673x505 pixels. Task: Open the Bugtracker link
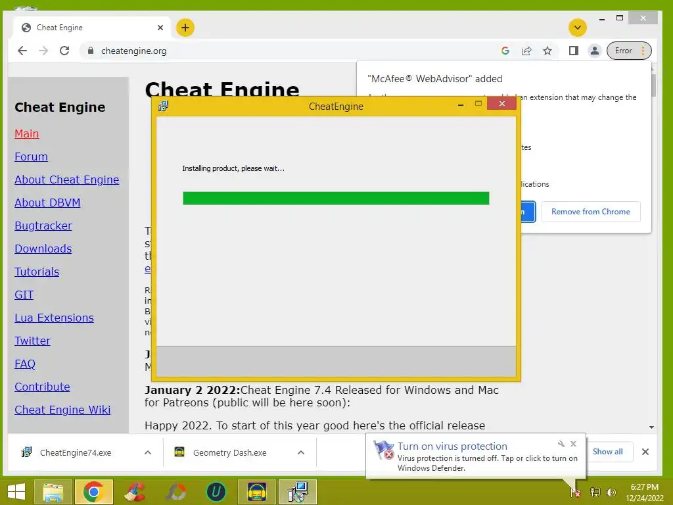[x=43, y=226]
